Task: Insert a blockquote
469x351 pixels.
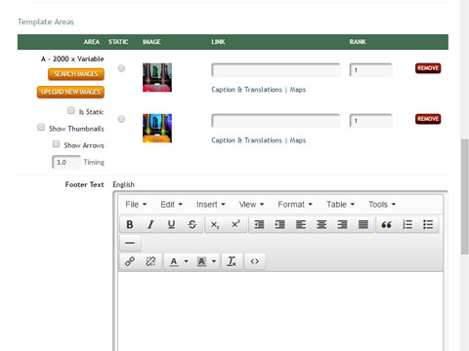Action: pyautogui.click(x=386, y=224)
